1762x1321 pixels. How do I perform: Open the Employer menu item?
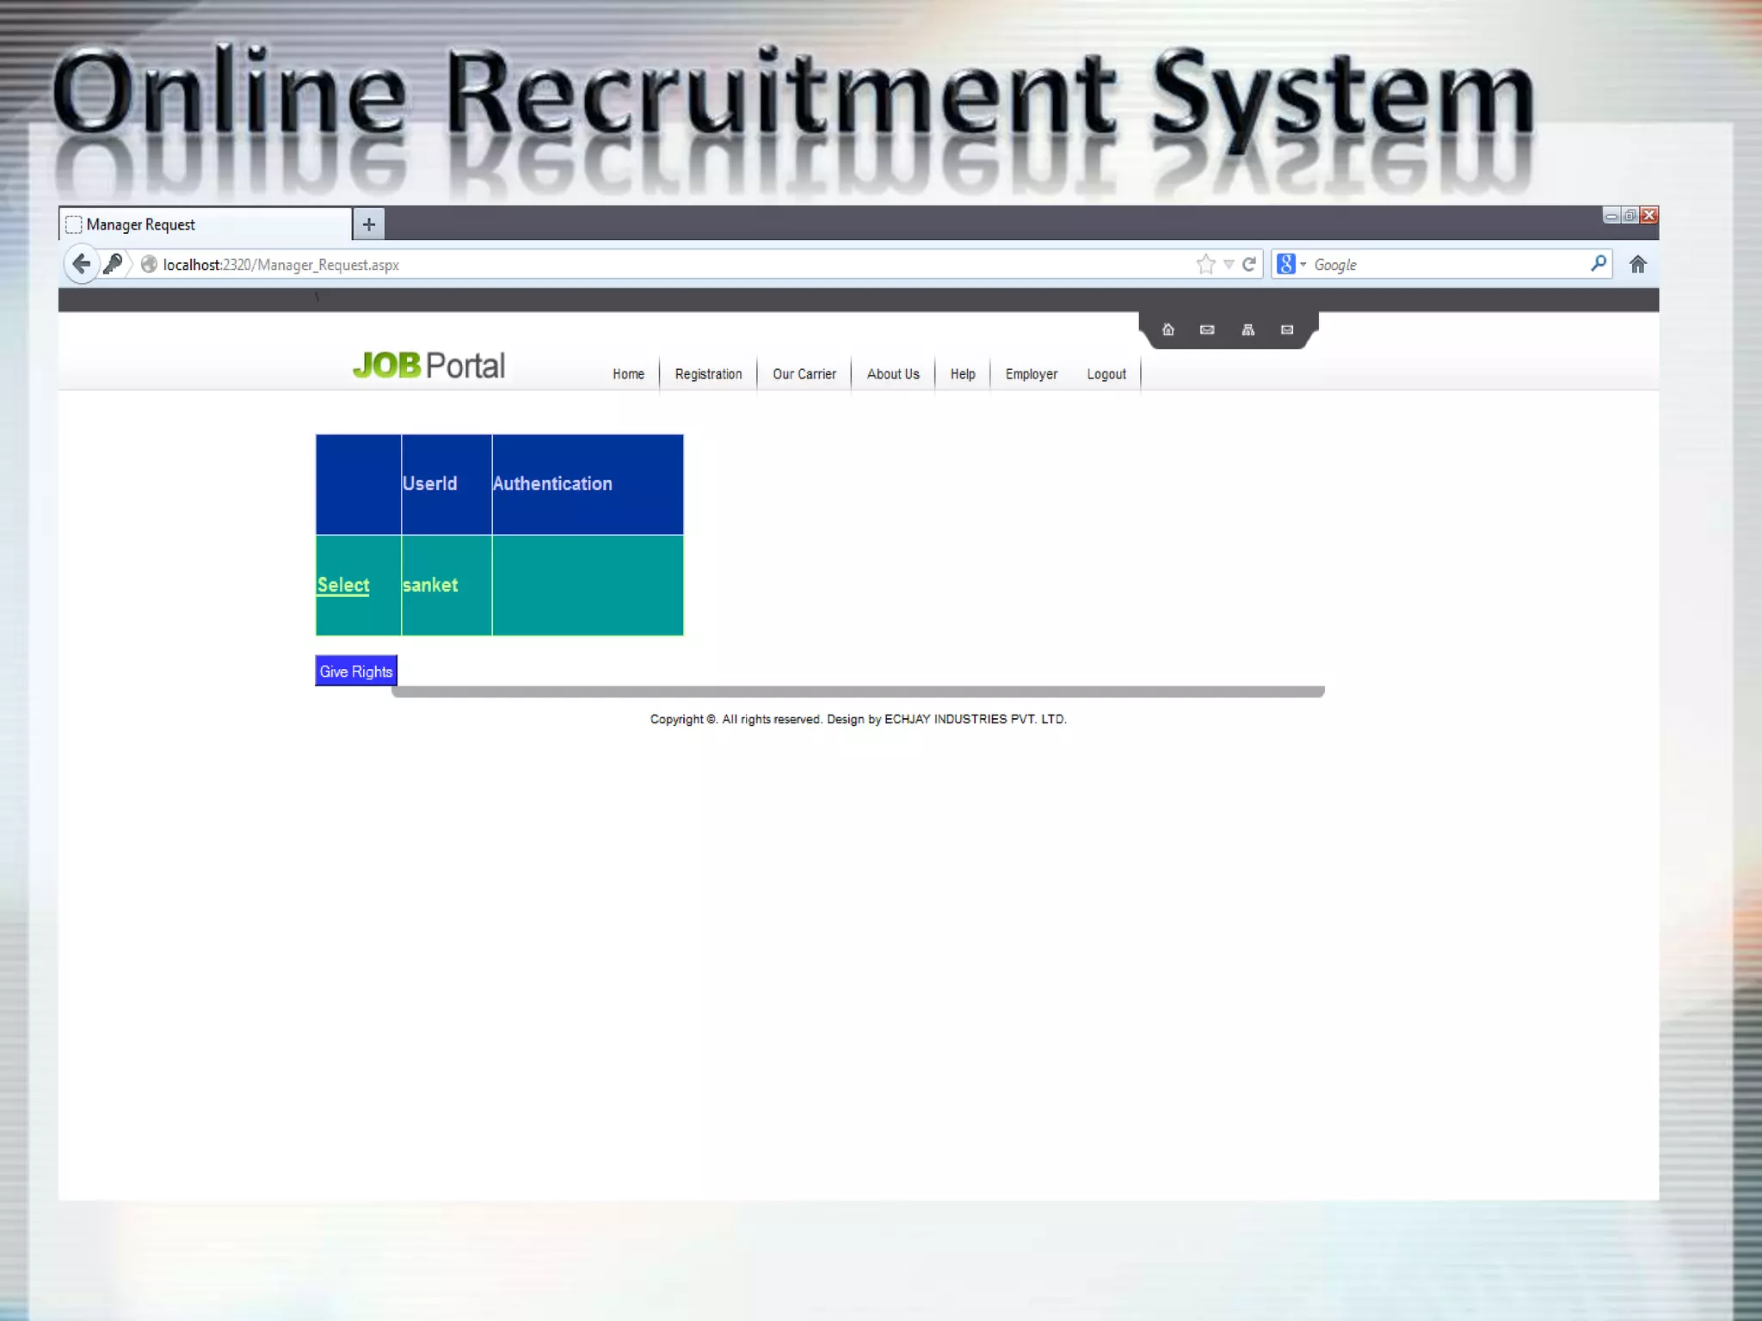click(x=1031, y=374)
